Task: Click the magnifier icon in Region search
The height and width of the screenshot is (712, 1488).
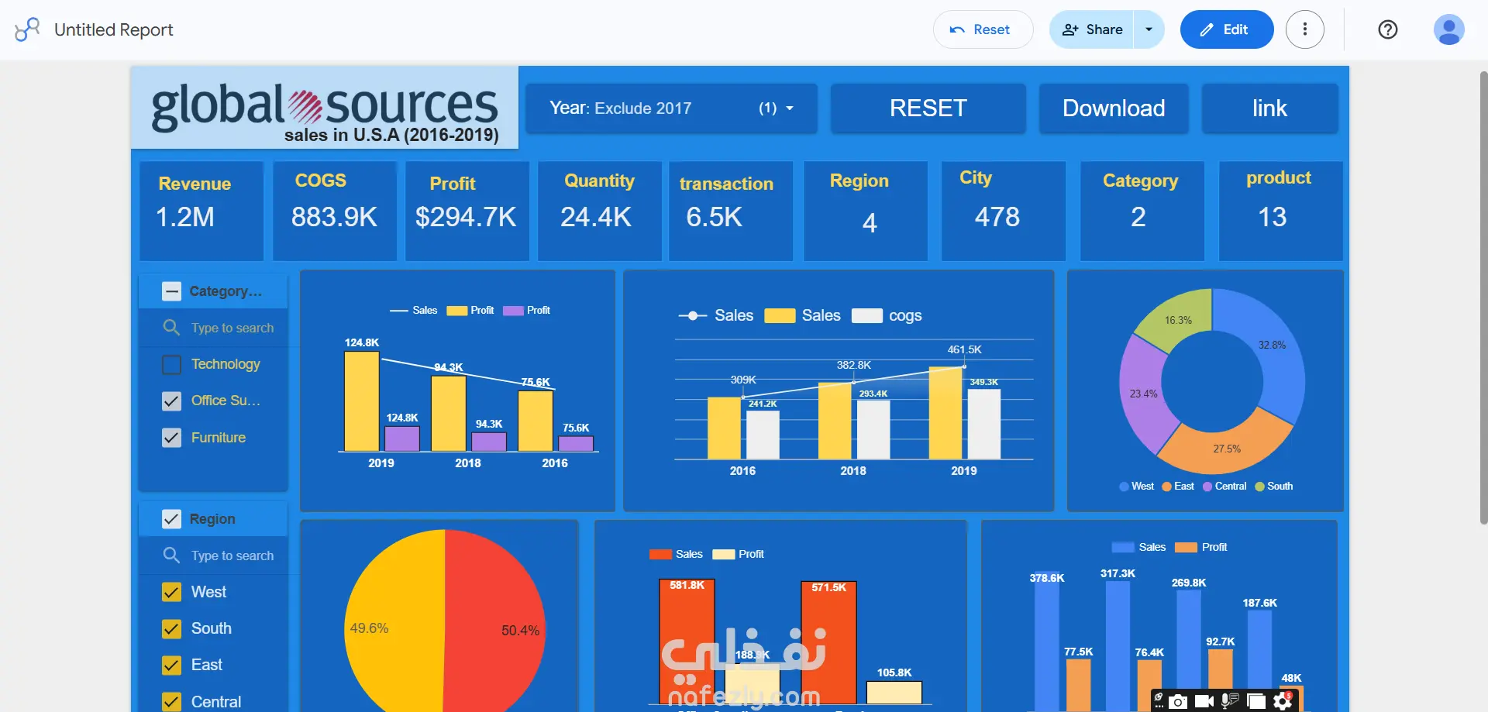Action: point(171,555)
